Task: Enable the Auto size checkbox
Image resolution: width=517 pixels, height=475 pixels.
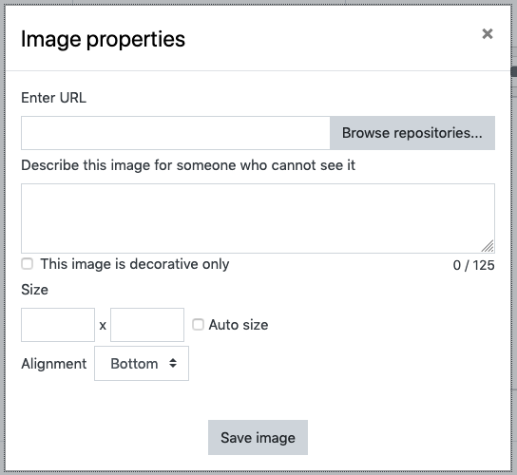Action: tap(198, 324)
